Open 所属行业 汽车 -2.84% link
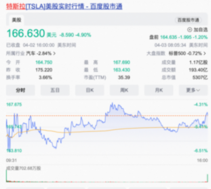 tap(31, 53)
